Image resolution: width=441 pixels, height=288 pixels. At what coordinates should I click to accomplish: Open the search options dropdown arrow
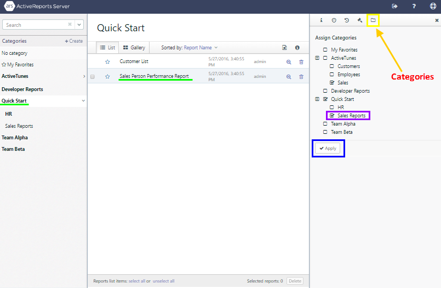coord(79,25)
